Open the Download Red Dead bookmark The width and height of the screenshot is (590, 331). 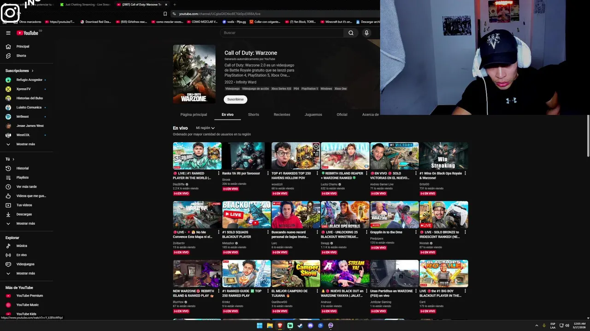[95, 22]
